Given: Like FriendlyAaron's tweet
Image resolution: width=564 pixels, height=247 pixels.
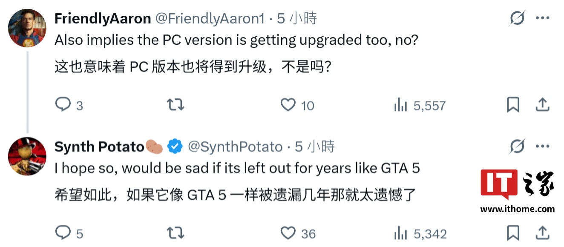Looking at the screenshot, I should (288, 104).
